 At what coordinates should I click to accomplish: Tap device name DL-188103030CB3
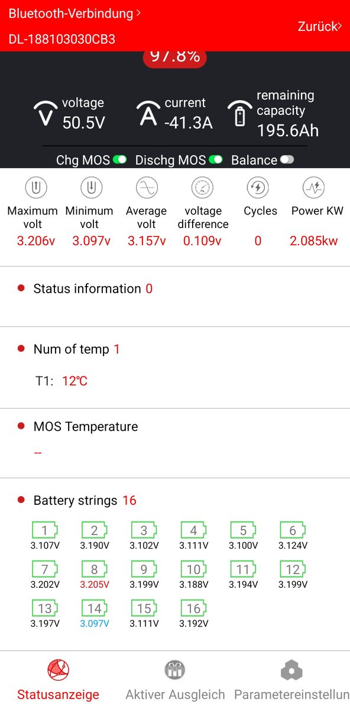coord(61,40)
